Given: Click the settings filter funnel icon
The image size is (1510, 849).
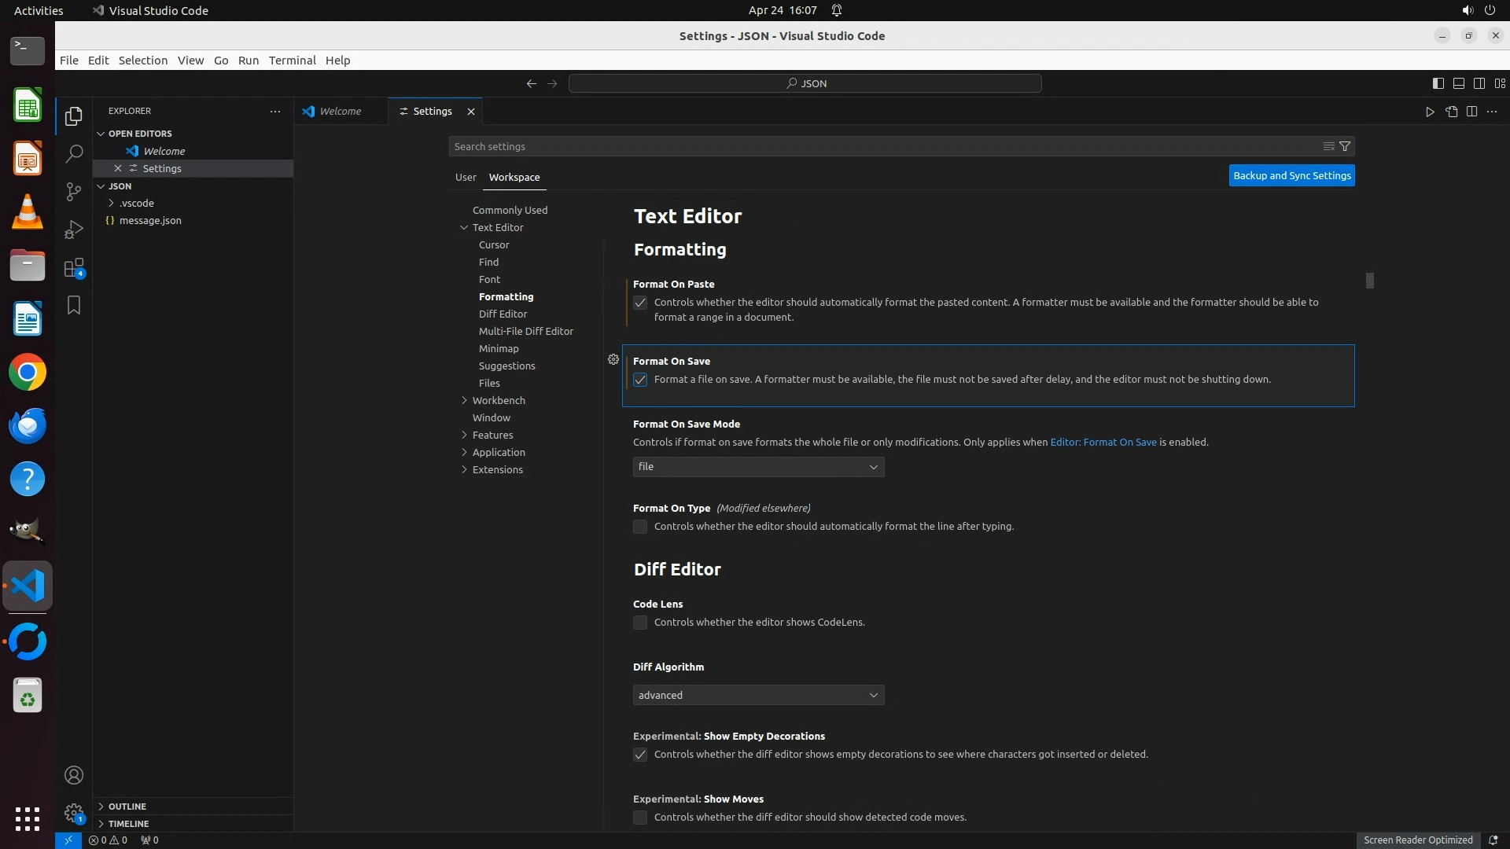Looking at the screenshot, I should point(1345,146).
